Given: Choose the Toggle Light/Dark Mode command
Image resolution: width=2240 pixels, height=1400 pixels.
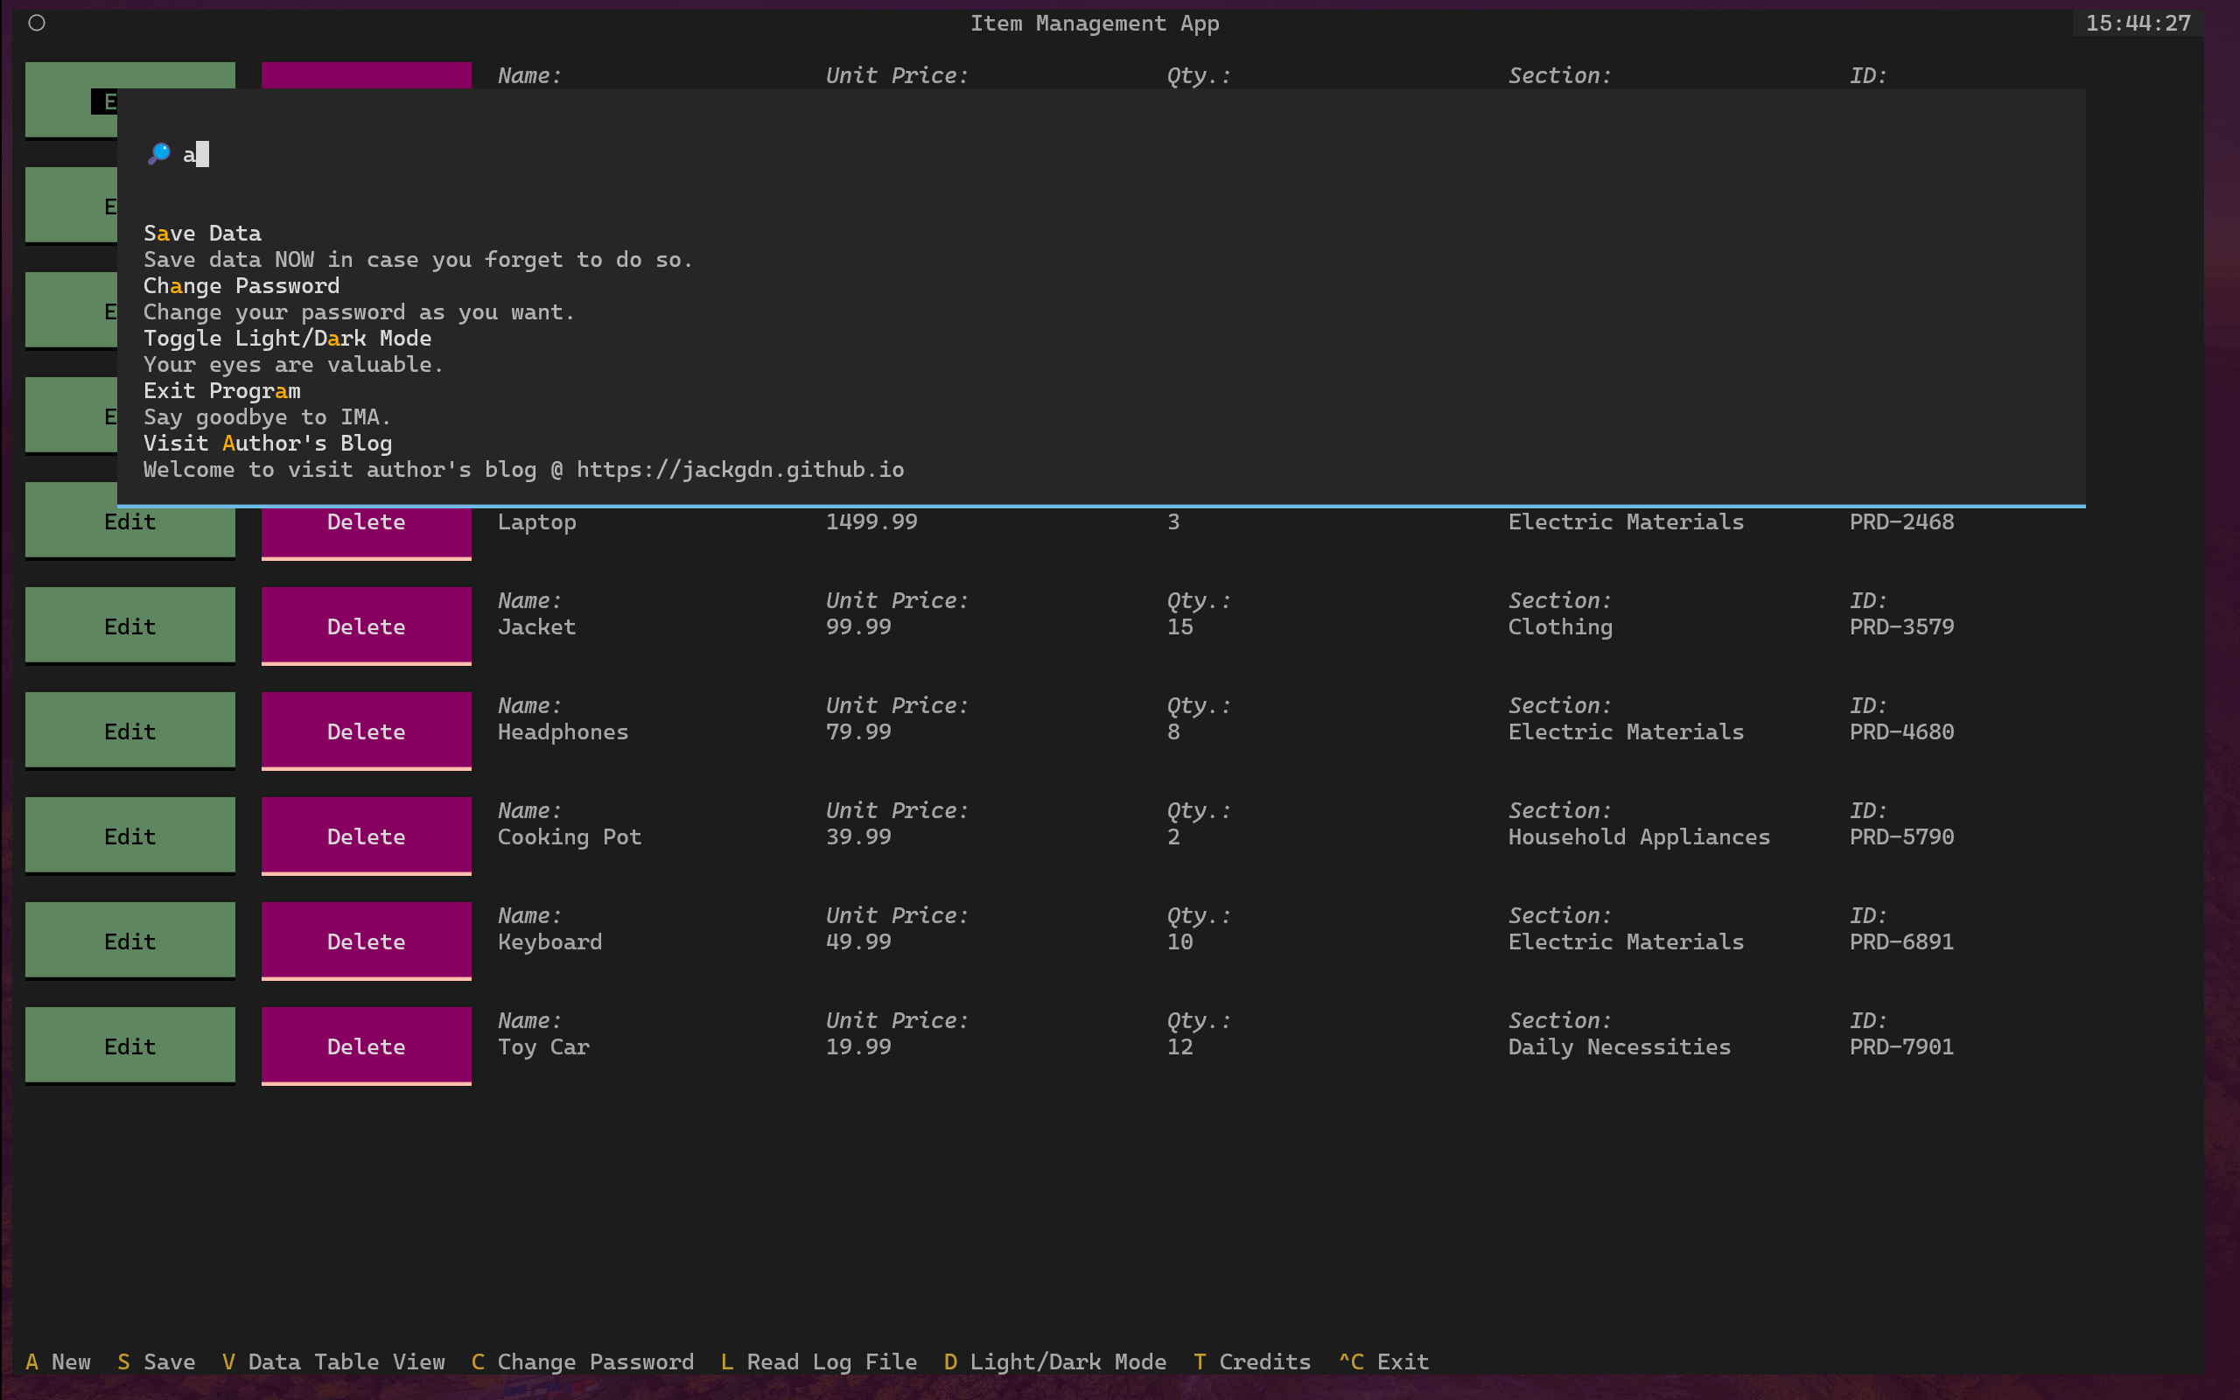Looking at the screenshot, I should tap(287, 339).
